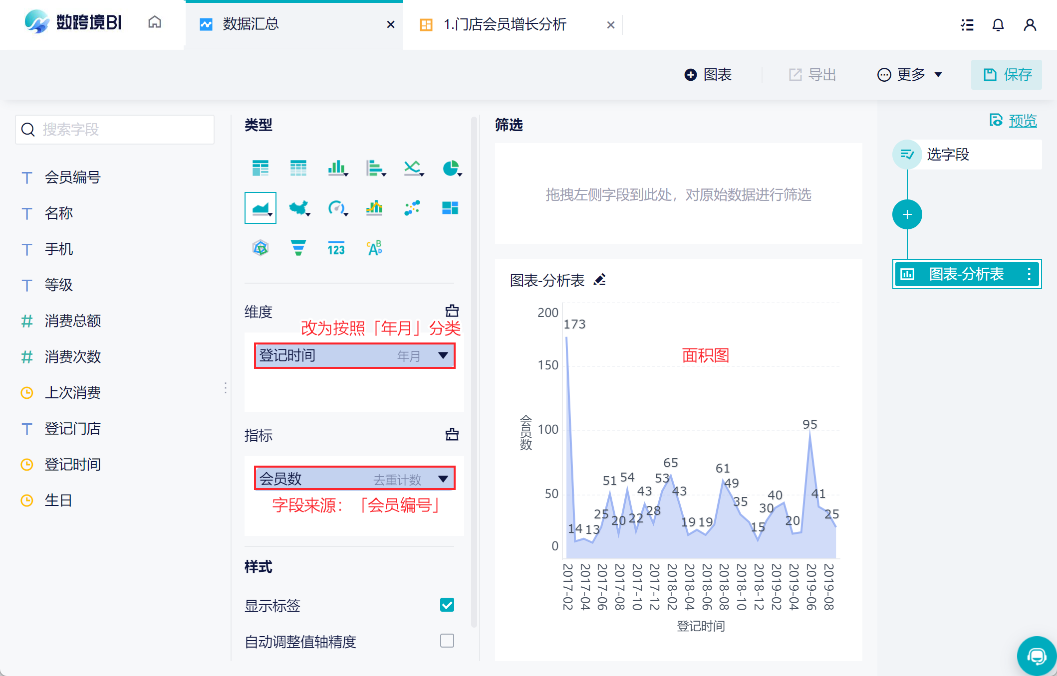Switch to 1.门店会员增长分析 tab
The image size is (1057, 676).
[505, 24]
